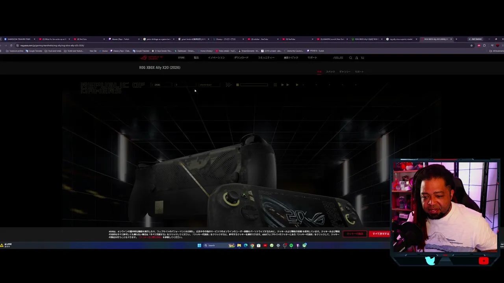Image resolution: width=504 pixels, height=283 pixels.
Task: Click the YouTube icon on the webcam overlay
Action: (484, 261)
